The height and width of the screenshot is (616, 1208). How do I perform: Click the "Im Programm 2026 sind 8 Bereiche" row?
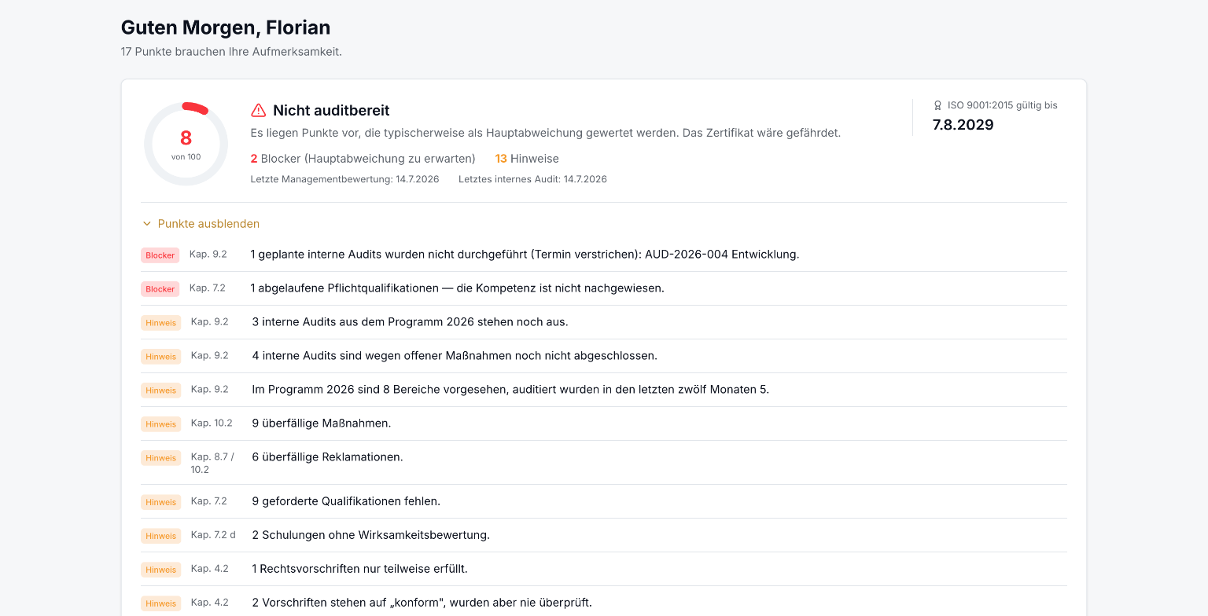pos(604,390)
